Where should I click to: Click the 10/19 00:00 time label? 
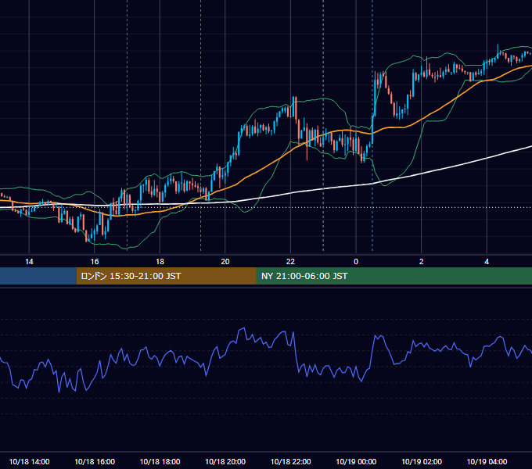click(x=356, y=461)
